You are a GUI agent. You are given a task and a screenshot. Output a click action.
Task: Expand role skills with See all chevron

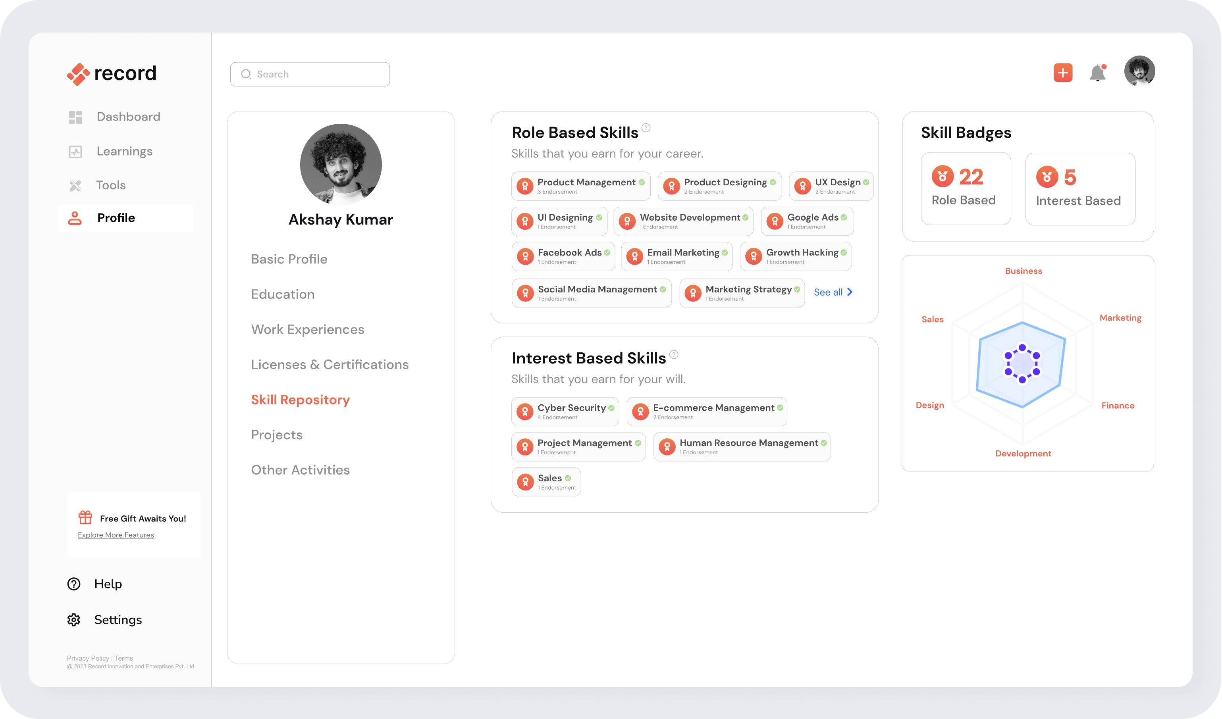point(849,292)
